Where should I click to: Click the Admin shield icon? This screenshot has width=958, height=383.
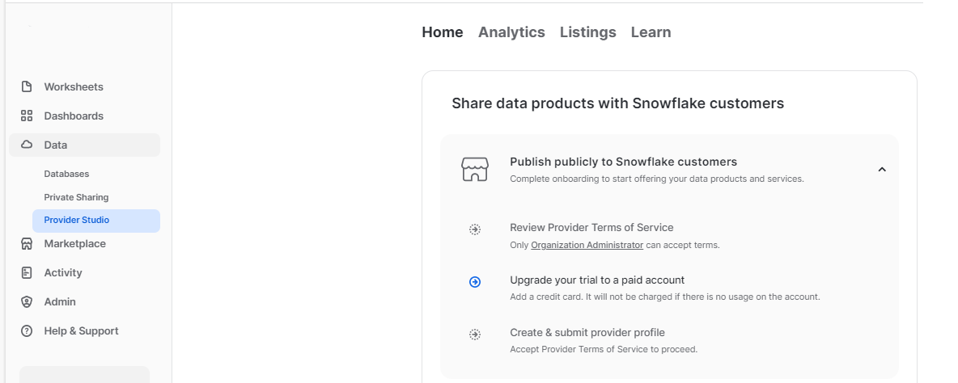coord(27,301)
